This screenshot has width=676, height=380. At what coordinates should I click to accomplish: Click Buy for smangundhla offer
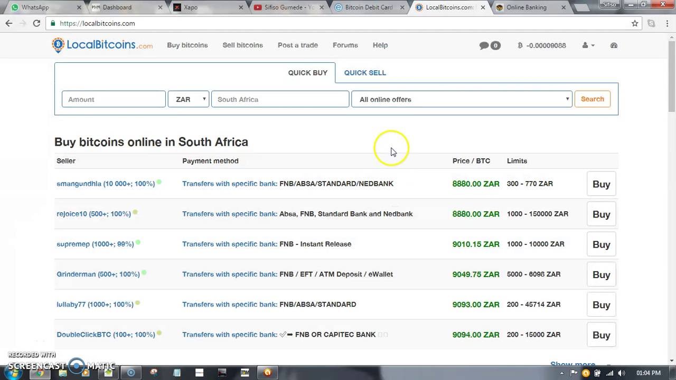coord(601,184)
